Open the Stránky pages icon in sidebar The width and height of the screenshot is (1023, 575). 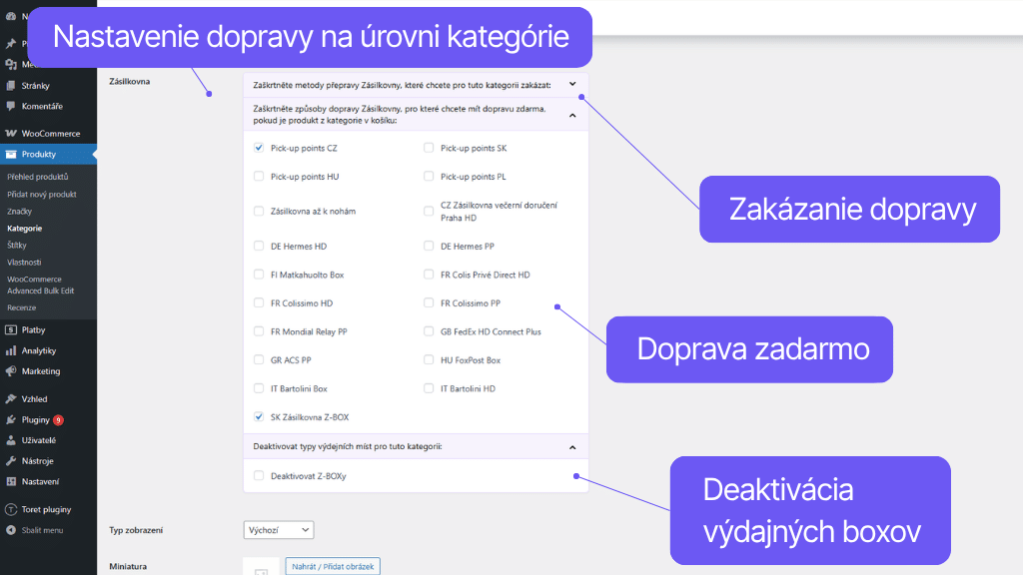(x=10, y=86)
